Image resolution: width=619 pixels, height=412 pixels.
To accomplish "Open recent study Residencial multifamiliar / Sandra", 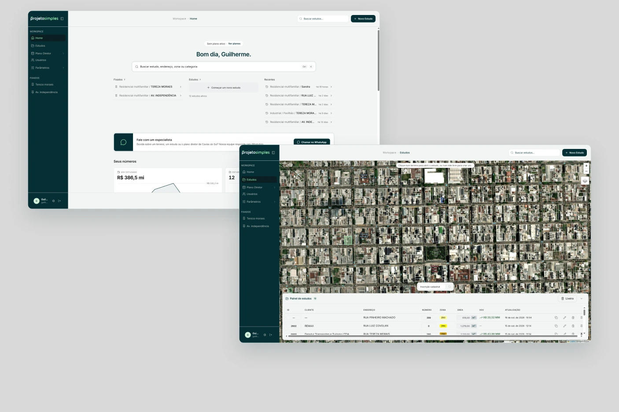I will pyautogui.click(x=298, y=87).
